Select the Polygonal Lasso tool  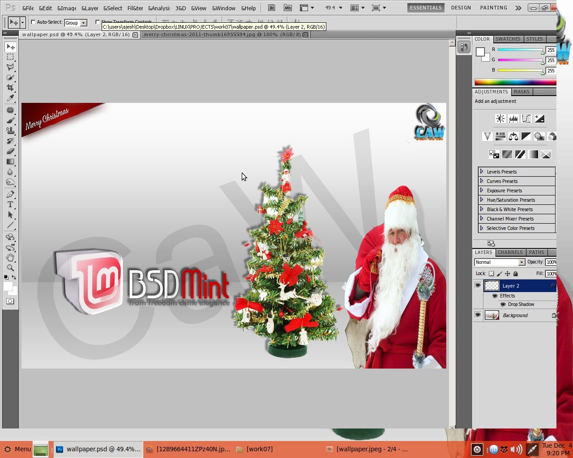click(10, 67)
